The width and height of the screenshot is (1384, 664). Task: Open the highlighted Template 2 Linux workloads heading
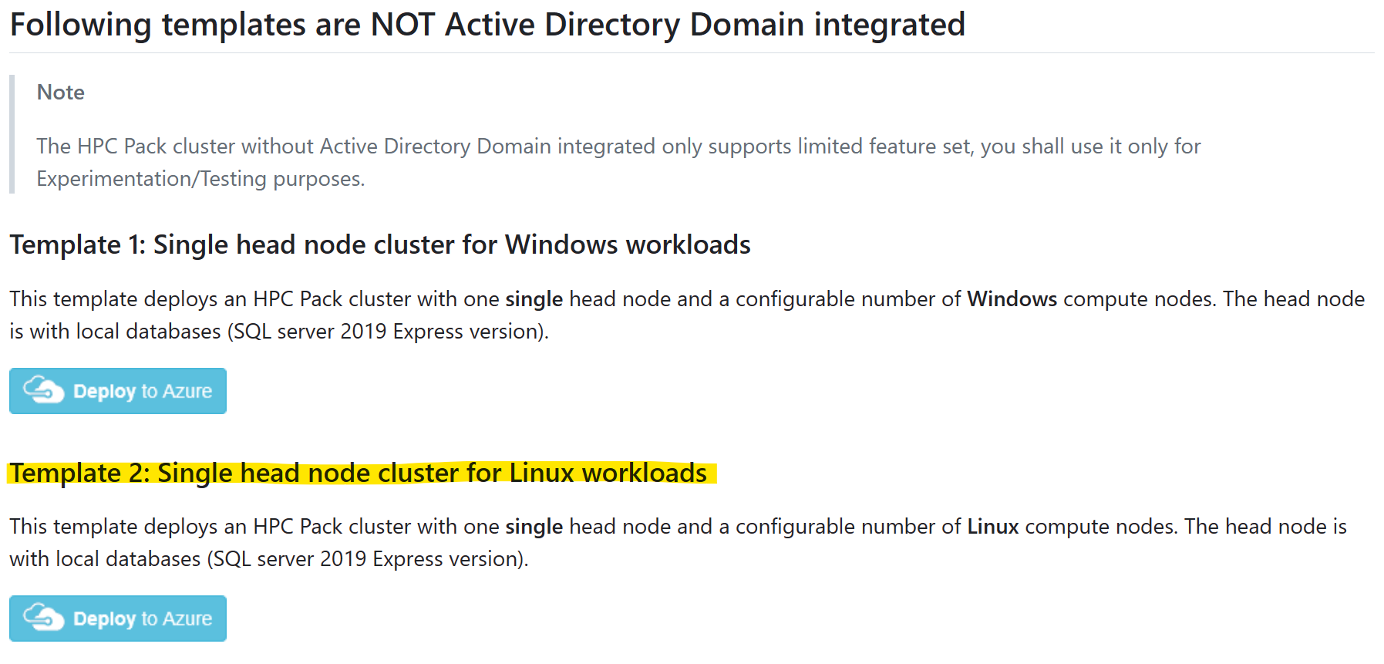tap(361, 473)
